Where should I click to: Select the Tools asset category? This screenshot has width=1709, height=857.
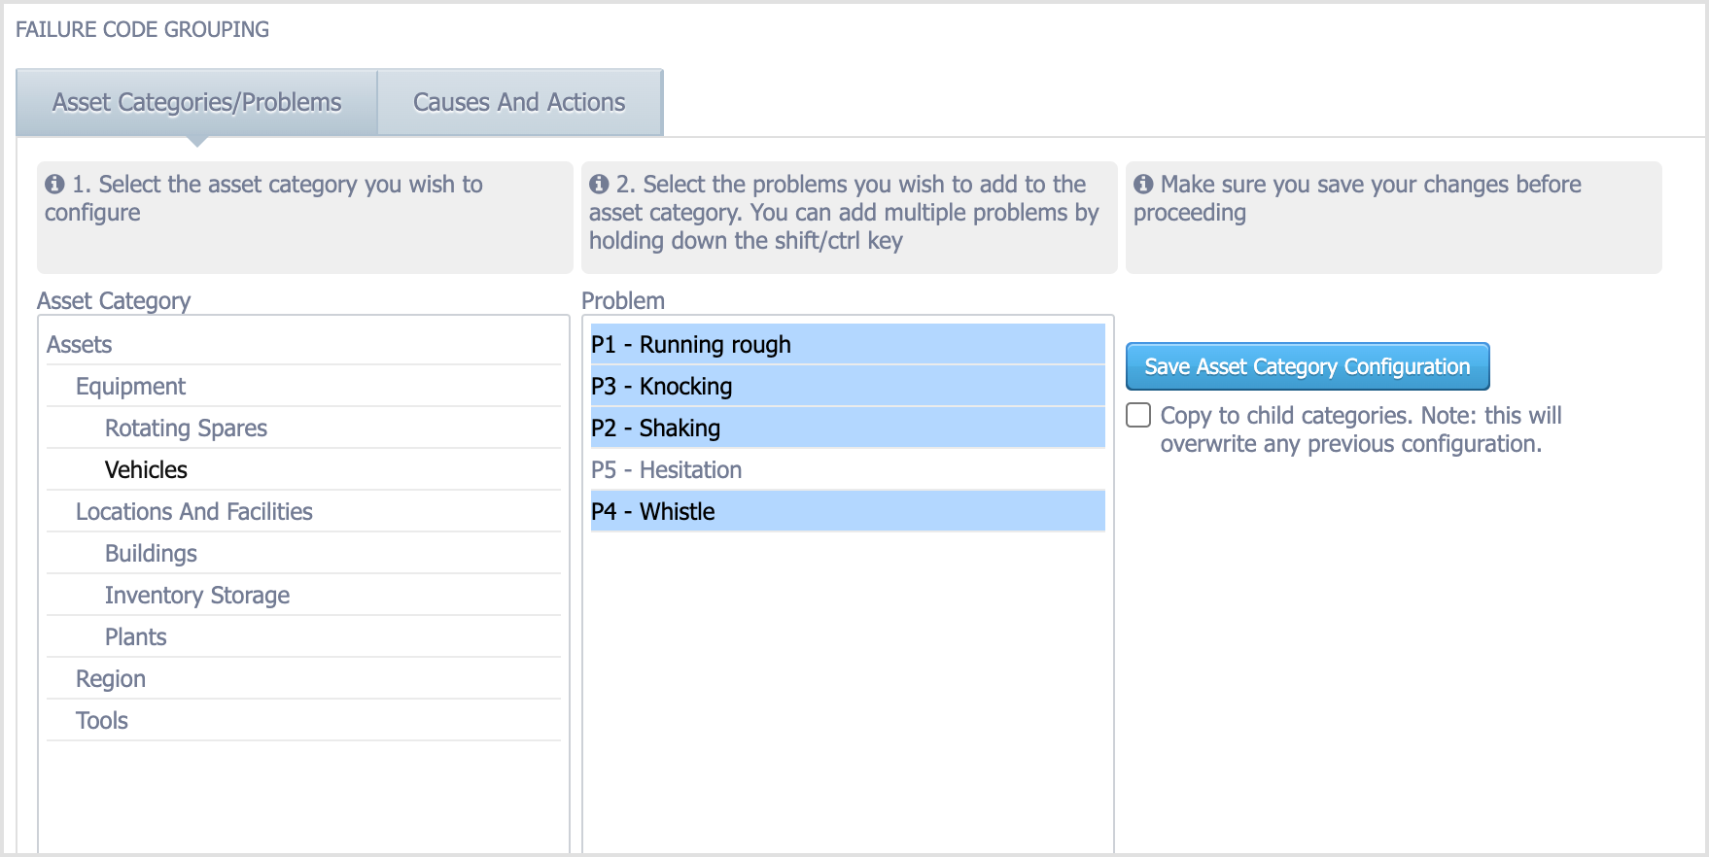click(x=102, y=721)
